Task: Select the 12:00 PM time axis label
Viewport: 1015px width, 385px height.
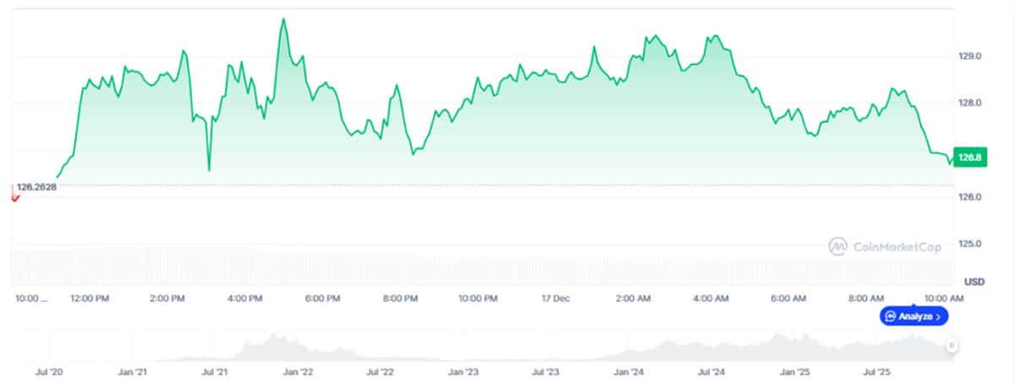Action: 88,298
